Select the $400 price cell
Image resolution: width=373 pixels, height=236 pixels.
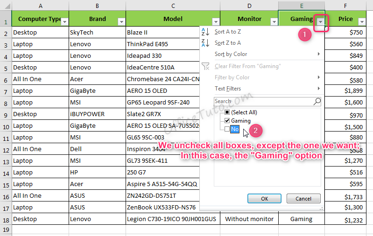pyautogui.click(x=345, y=67)
